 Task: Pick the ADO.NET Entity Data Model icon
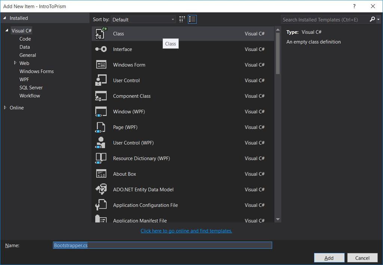[x=101, y=189]
